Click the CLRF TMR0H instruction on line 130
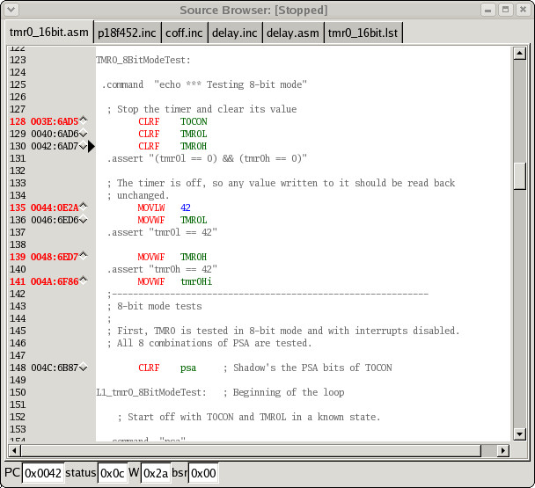 click(172, 146)
